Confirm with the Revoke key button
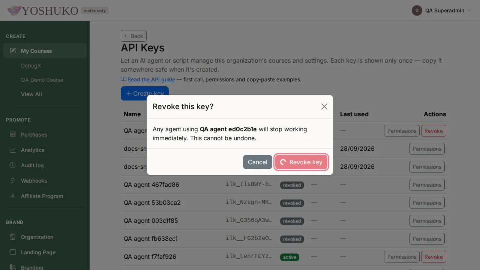Screen dimensions: 480x270 pyautogui.click(x=301, y=162)
